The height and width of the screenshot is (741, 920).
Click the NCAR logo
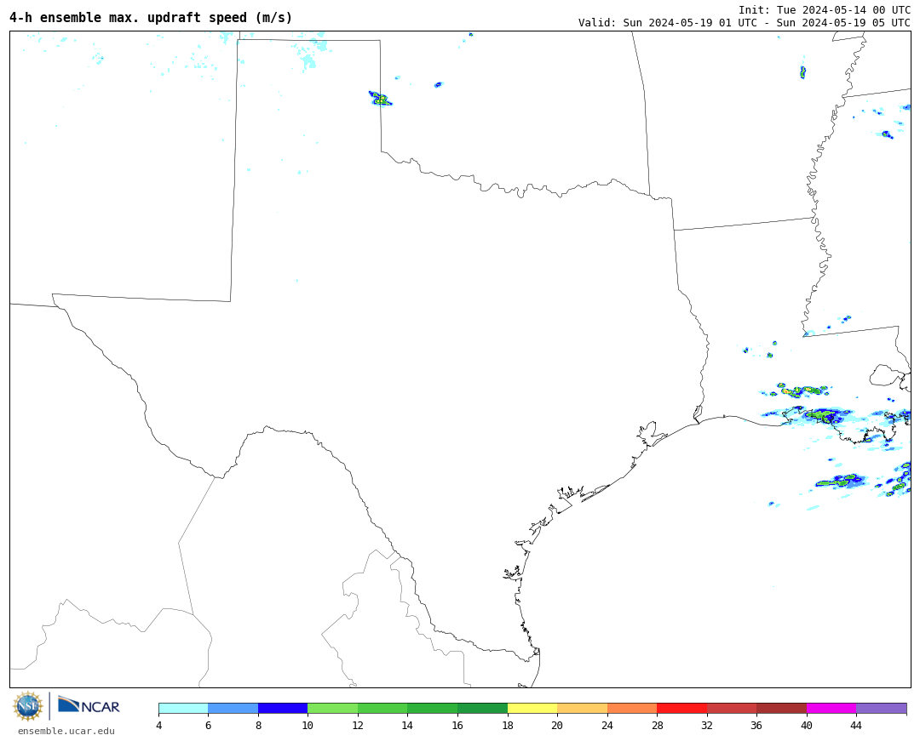(89, 705)
